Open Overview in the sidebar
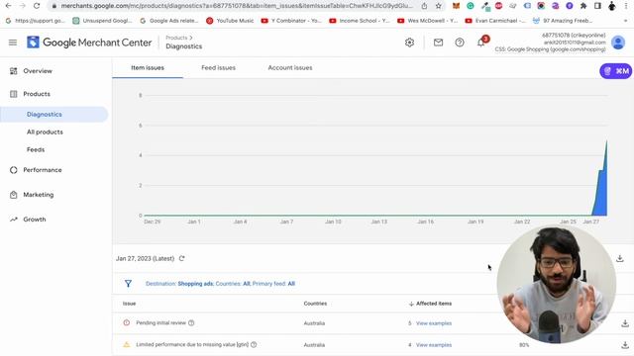The width and height of the screenshot is (634, 356). pyautogui.click(x=38, y=71)
